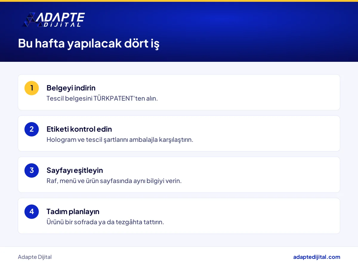Screen dimensions: 358x272
Task: Click the heading "Bu hafta yapılacak dört iş"
Action: 89,44
